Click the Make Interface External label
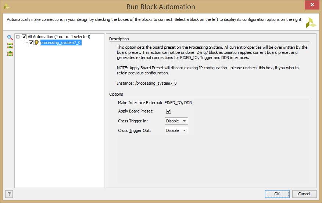Screen dimensions: 322x203 click(140, 103)
